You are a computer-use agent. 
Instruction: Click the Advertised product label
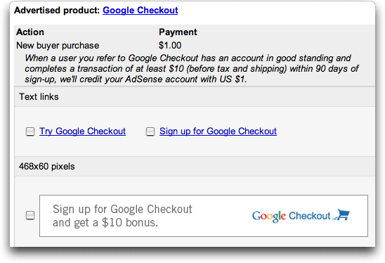pos(57,11)
